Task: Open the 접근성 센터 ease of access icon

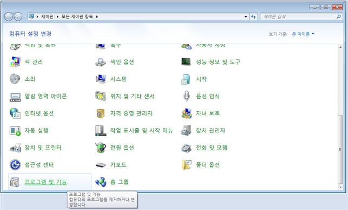Action: [15, 165]
